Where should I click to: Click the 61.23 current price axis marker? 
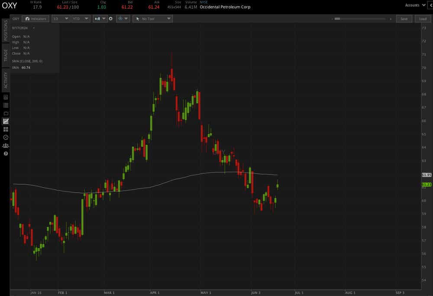click(x=427, y=185)
